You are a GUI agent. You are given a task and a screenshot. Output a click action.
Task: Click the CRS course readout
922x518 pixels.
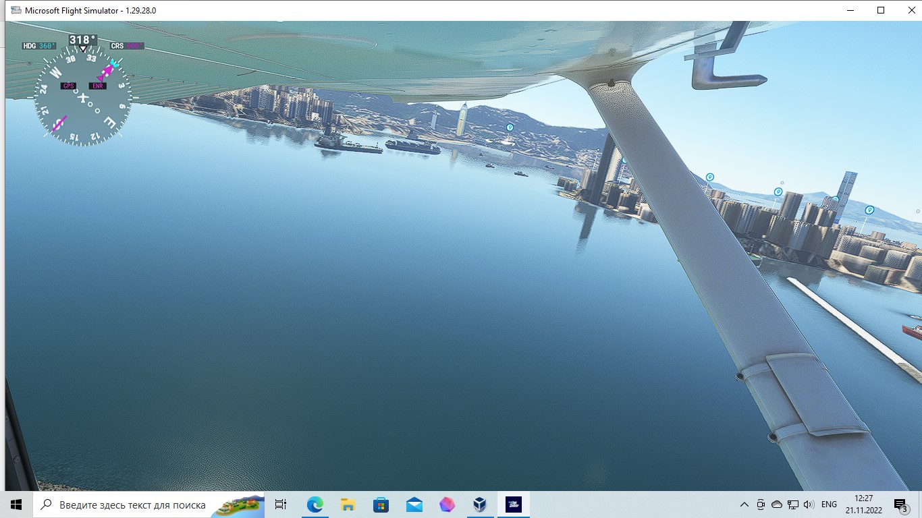127,46
